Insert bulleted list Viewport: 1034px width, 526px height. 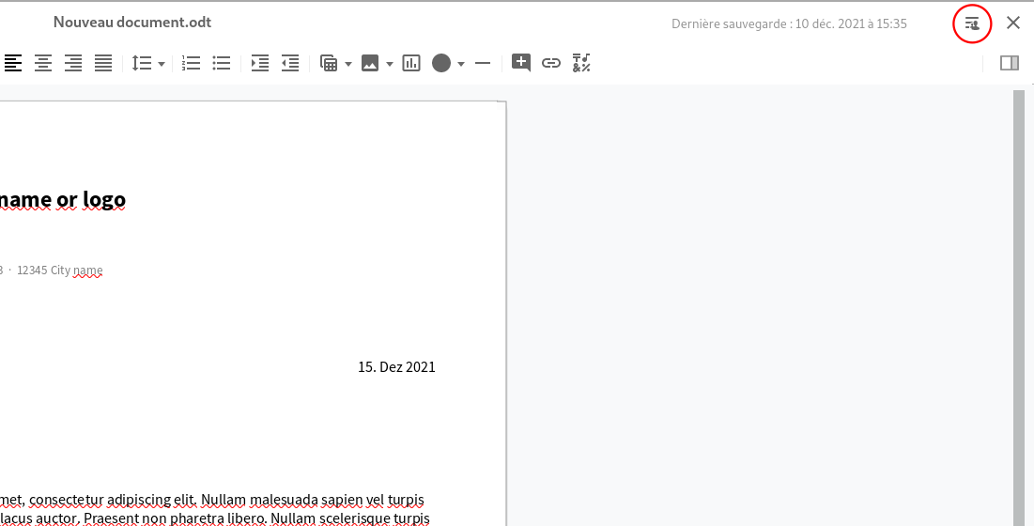(222, 63)
